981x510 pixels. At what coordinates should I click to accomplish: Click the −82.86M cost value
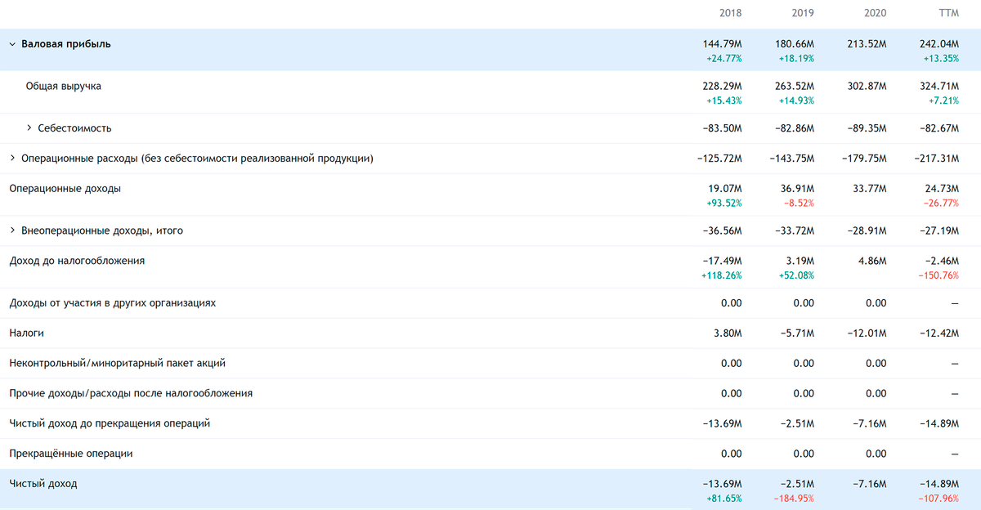point(795,128)
